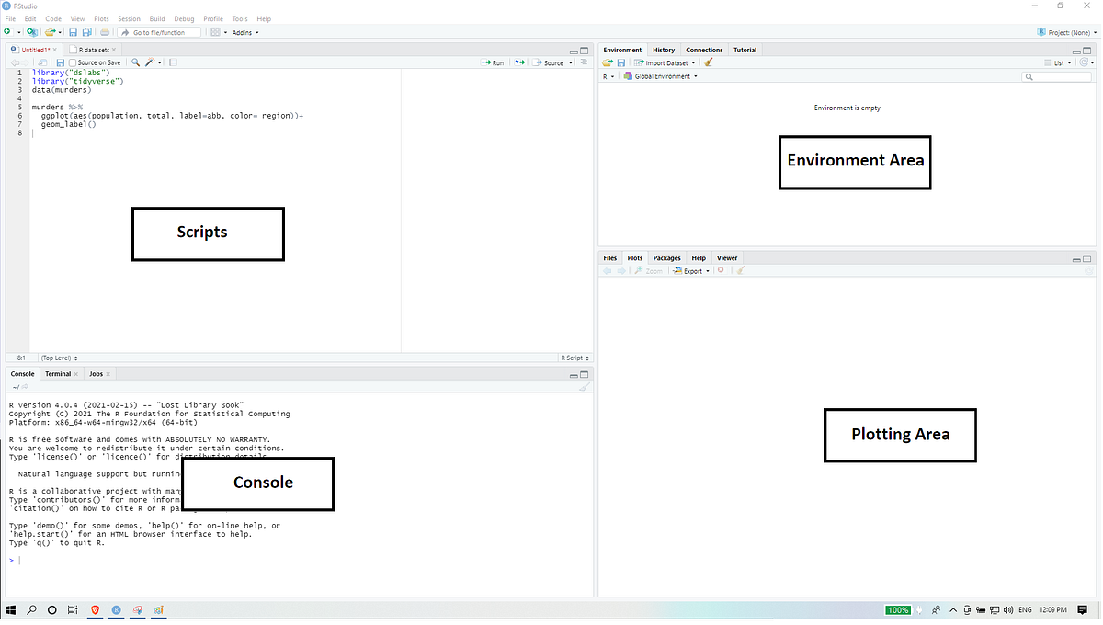Click the Go to file/function search field
Image resolution: width=1103 pixels, height=625 pixels.
click(x=161, y=32)
